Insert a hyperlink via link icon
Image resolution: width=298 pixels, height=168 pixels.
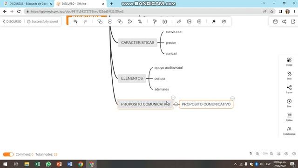click(x=179, y=21)
